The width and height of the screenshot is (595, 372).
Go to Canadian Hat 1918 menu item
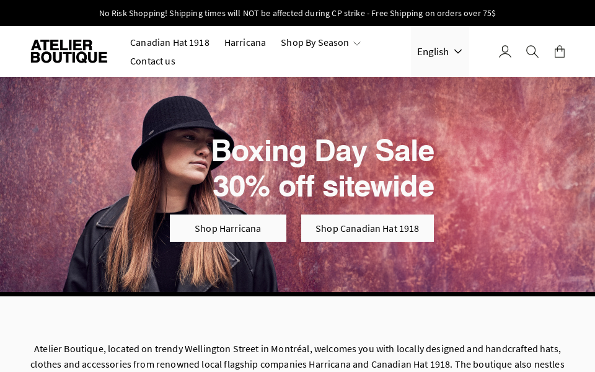pos(170,43)
